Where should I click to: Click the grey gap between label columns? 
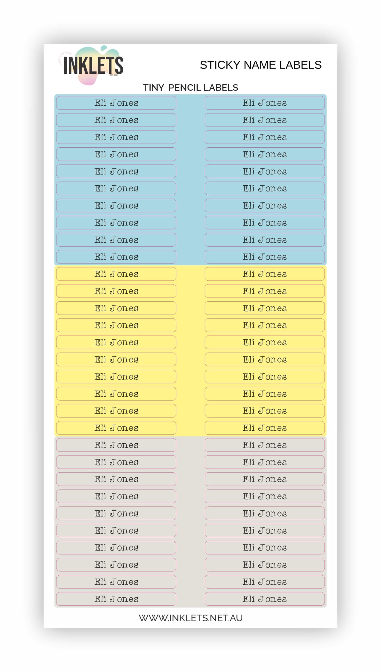(x=190, y=522)
